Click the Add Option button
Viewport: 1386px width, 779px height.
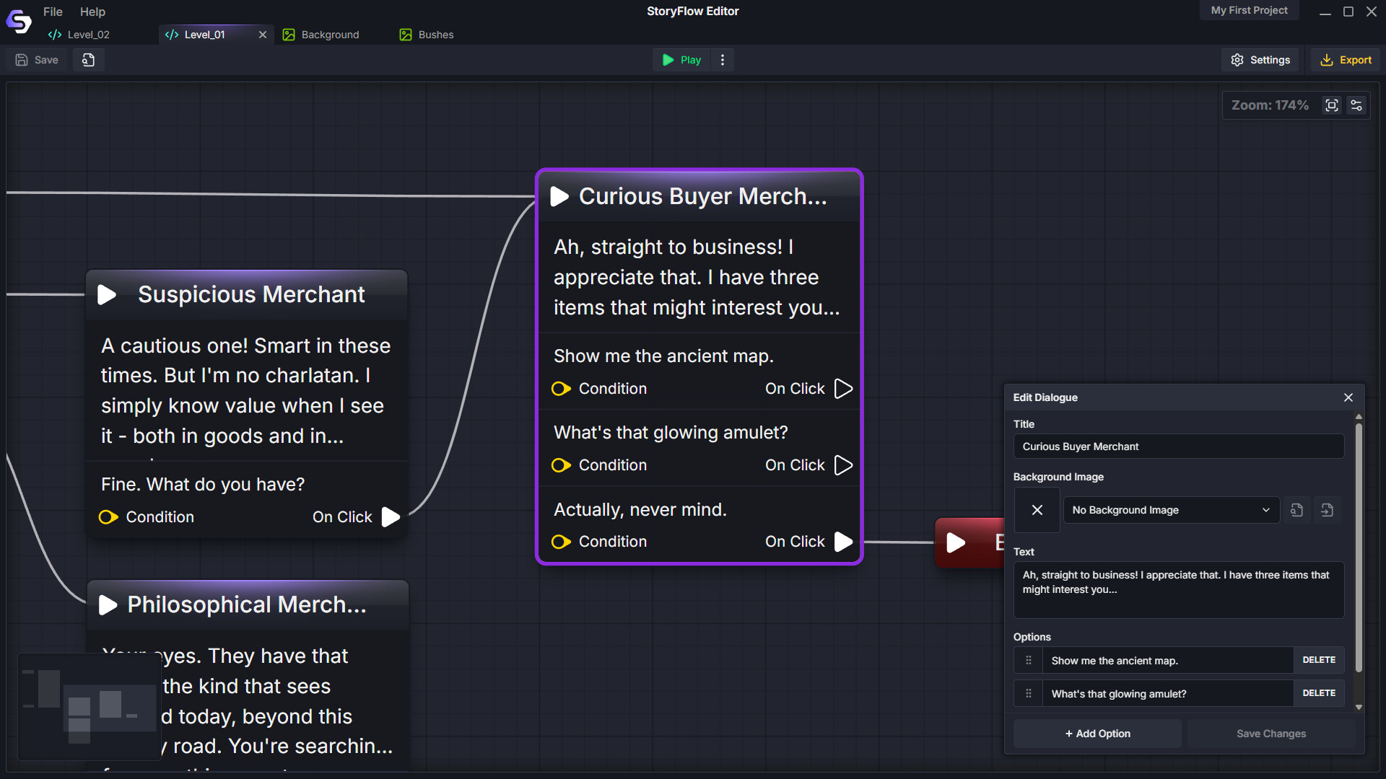[1097, 734]
